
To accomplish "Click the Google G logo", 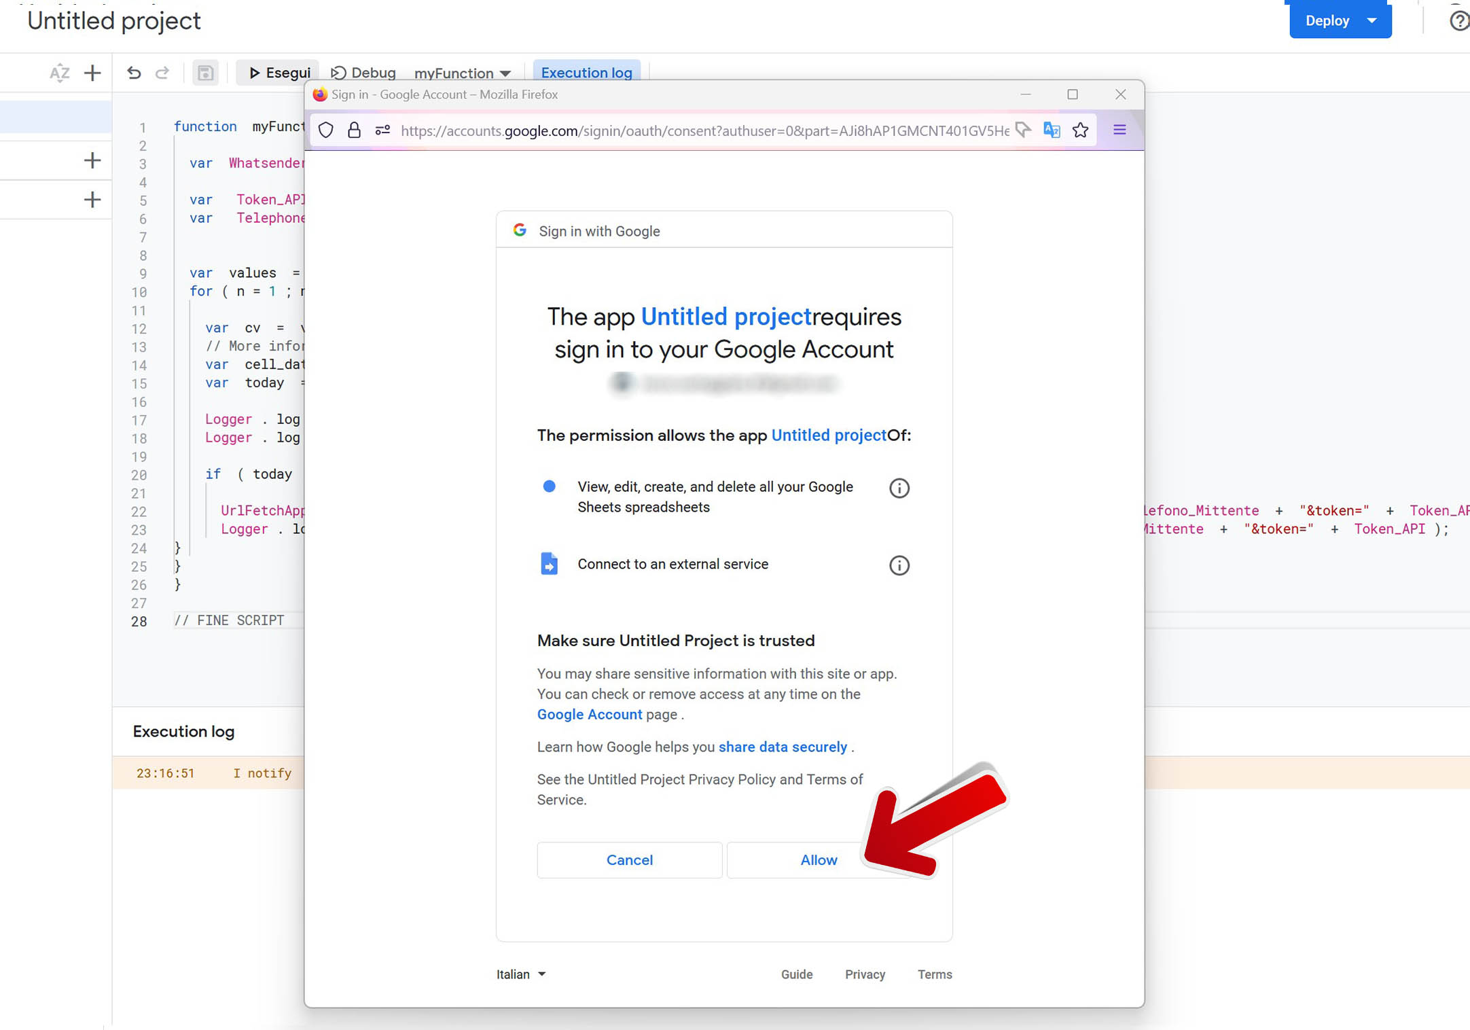I will click(x=520, y=230).
